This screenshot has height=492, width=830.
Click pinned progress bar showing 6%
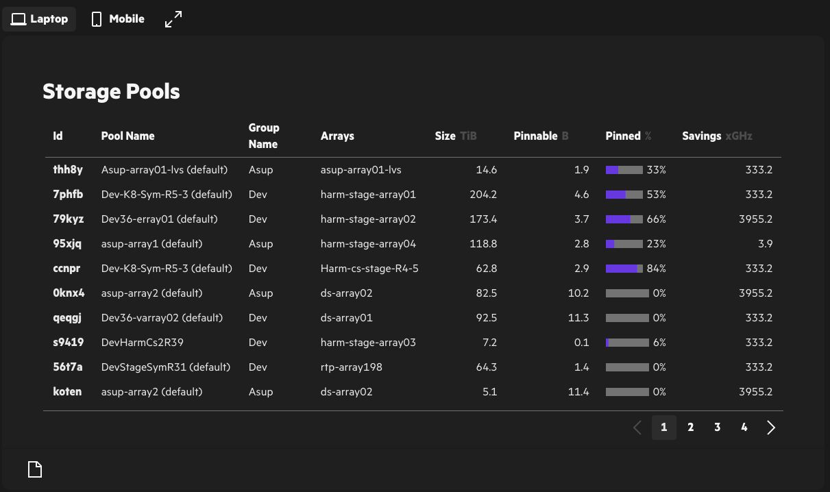(627, 343)
